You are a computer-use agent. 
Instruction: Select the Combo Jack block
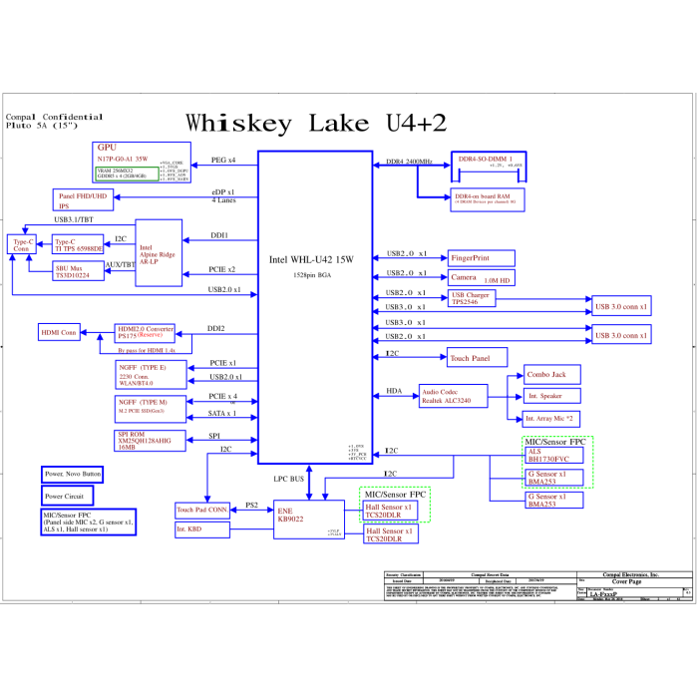coord(552,374)
